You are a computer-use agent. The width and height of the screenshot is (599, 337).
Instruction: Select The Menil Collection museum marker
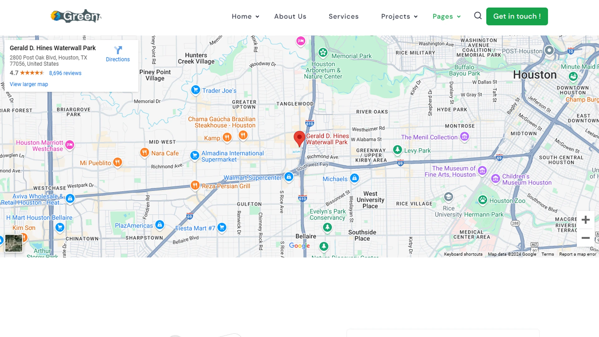465,137
